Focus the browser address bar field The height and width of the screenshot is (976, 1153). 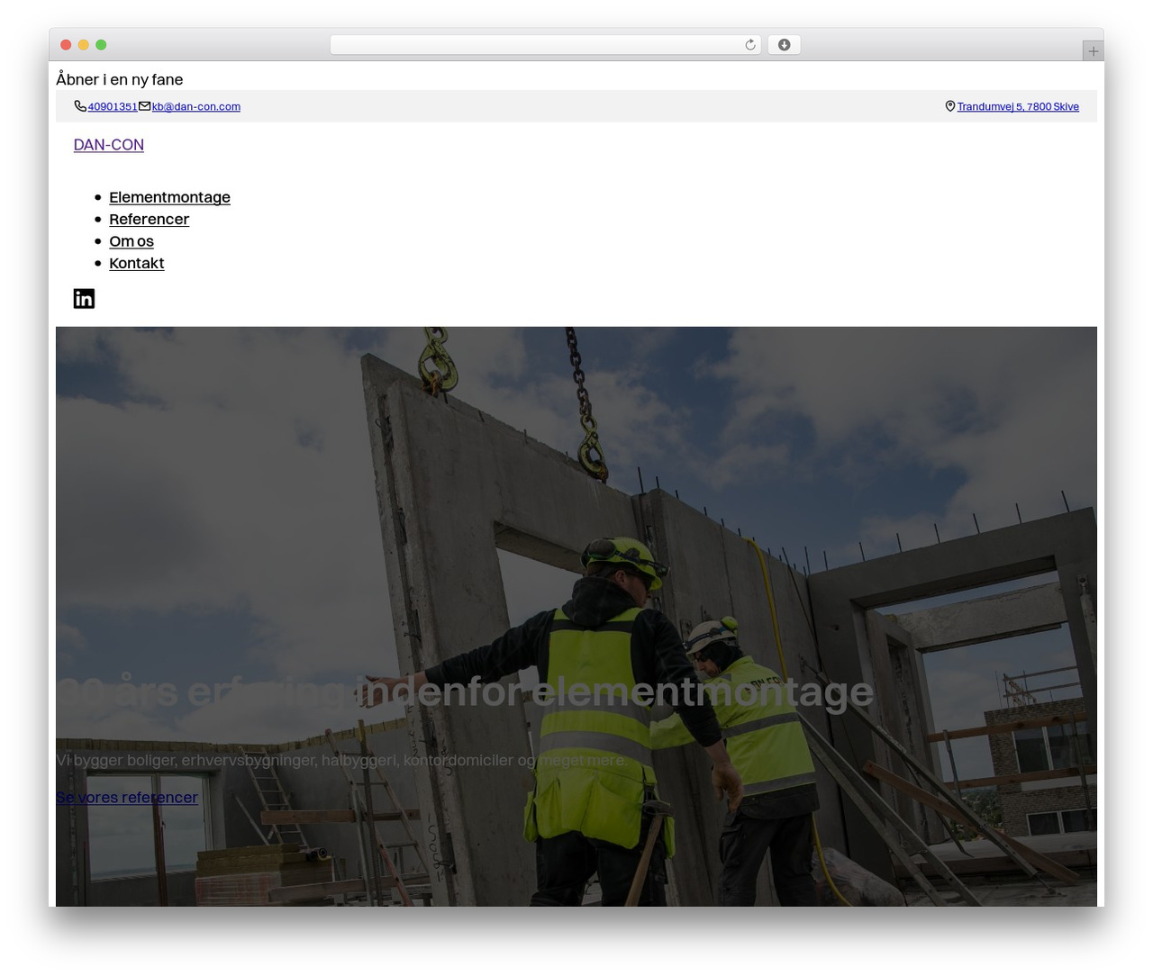pyautogui.click(x=546, y=45)
